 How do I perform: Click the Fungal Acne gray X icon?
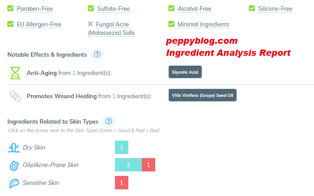91,24
